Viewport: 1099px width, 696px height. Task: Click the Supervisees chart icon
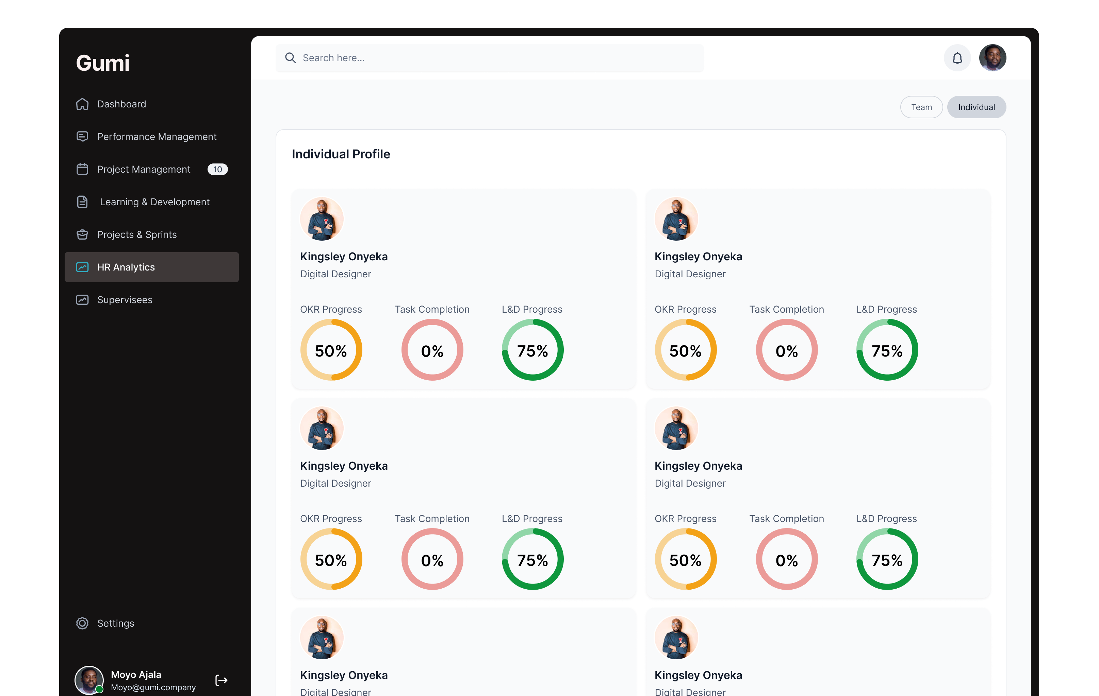pos(82,300)
